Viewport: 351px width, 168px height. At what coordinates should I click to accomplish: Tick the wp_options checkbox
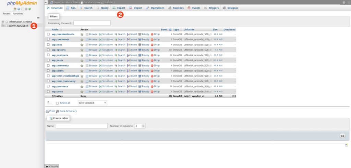point(48,50)
